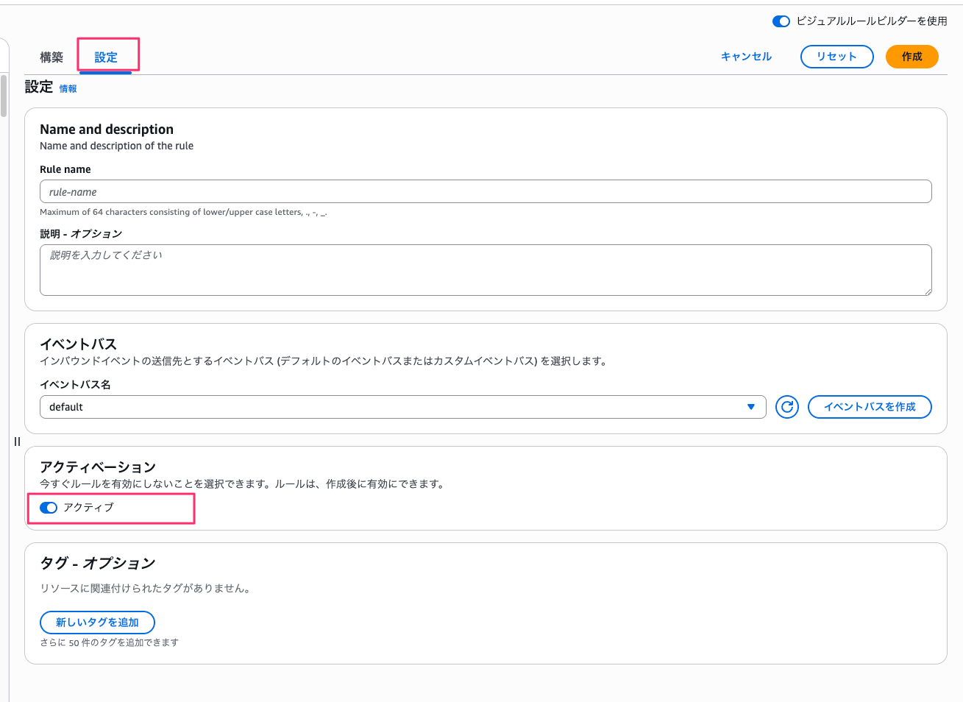
Task: Click the description textarea resize grip
Action: click(x=928, y=291)
